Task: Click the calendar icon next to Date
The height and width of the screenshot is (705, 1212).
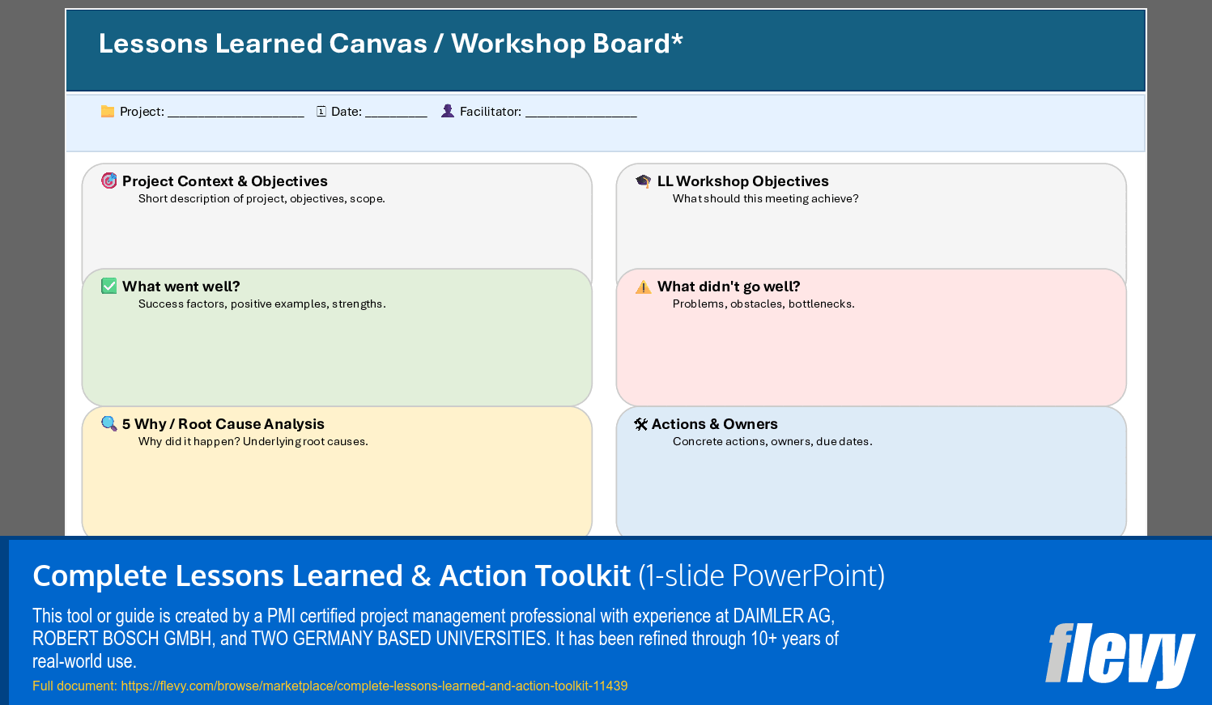Action: pos(321,112)
